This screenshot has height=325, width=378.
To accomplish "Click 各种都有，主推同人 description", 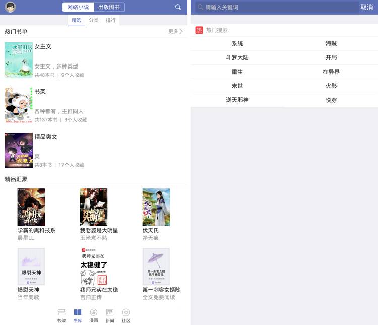I will click(x=59, y=111).
